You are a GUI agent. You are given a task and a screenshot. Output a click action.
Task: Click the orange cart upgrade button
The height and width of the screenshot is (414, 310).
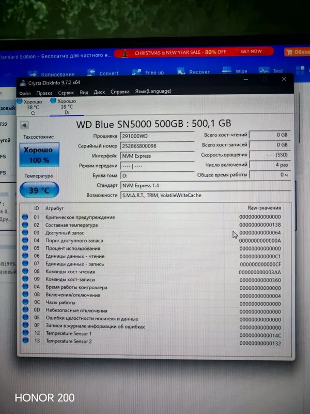point(297,52)
